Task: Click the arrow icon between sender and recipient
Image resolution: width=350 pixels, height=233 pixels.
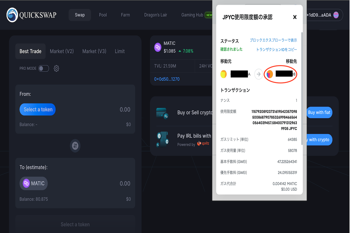Action: tap(258, 74)
